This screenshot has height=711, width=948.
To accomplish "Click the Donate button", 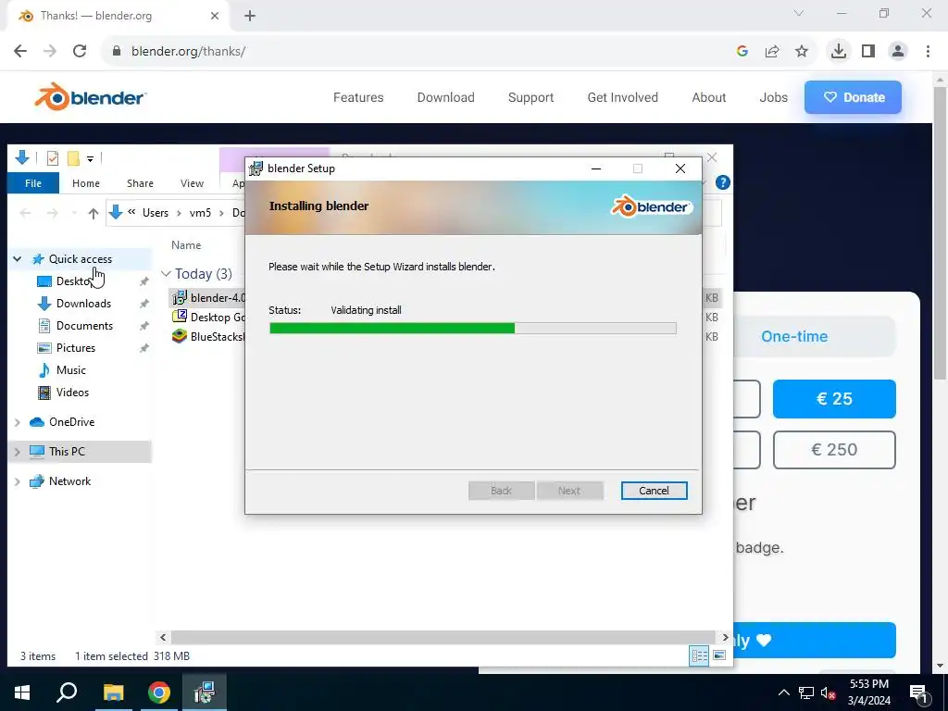I will [x=853, y=97].
